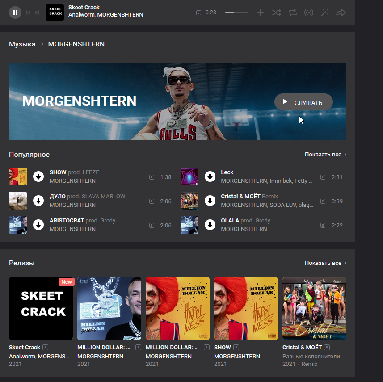
Task: Click Skeet Crack cover in player bar
Action: click(55, 13)
